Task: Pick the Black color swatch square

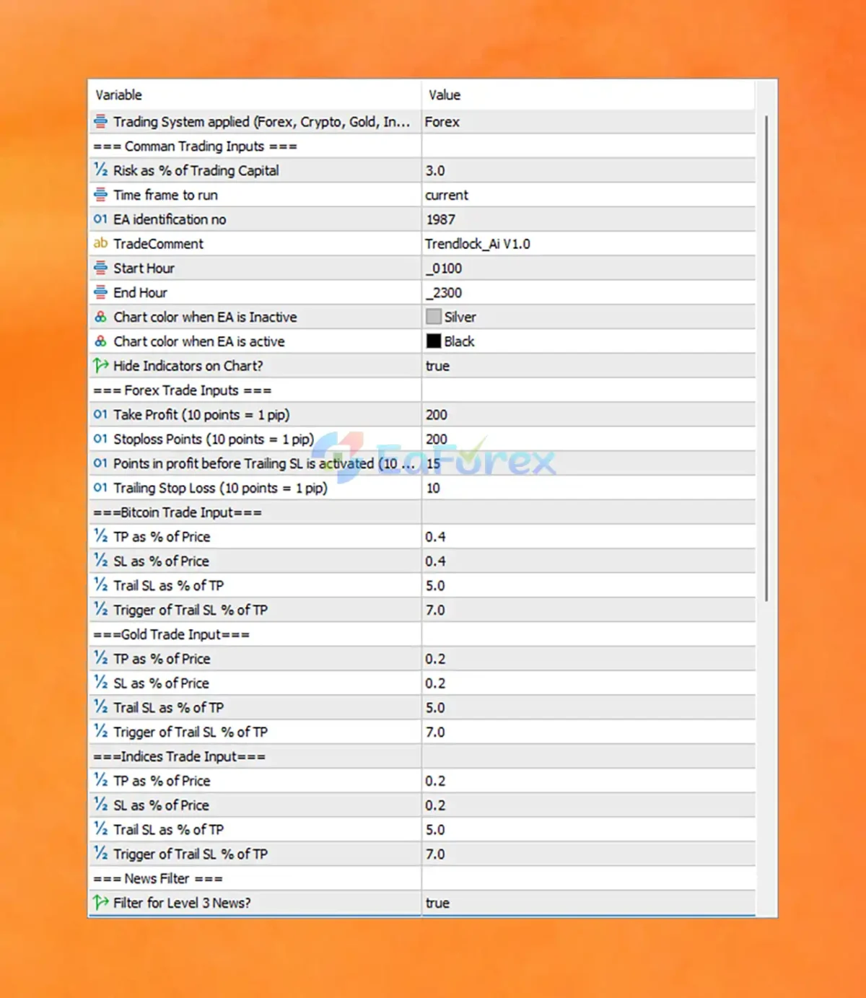Action: click(434, 341)
